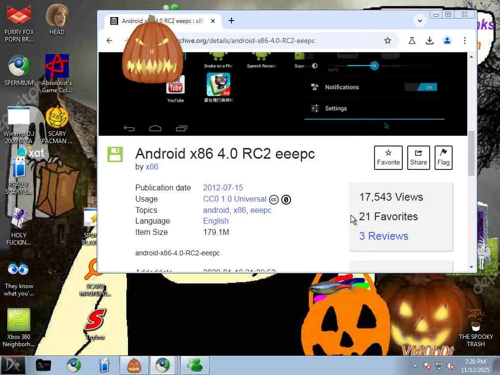This screenshot has height=375, width=500.
Task: Adjust the brightness slider handle
Action: 375,66
